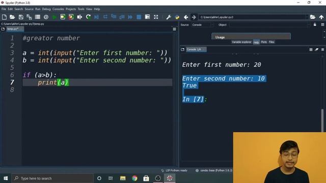326x183 pixels.
Task: Open the File menu
Action: 4,9
